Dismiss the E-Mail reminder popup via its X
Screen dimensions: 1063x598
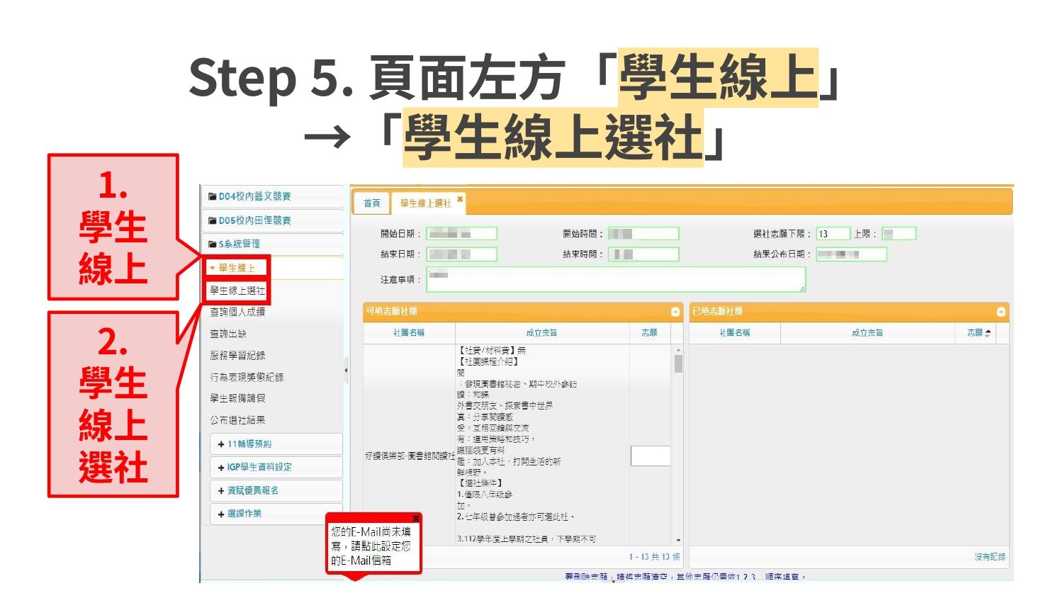(x=416, y=519)
